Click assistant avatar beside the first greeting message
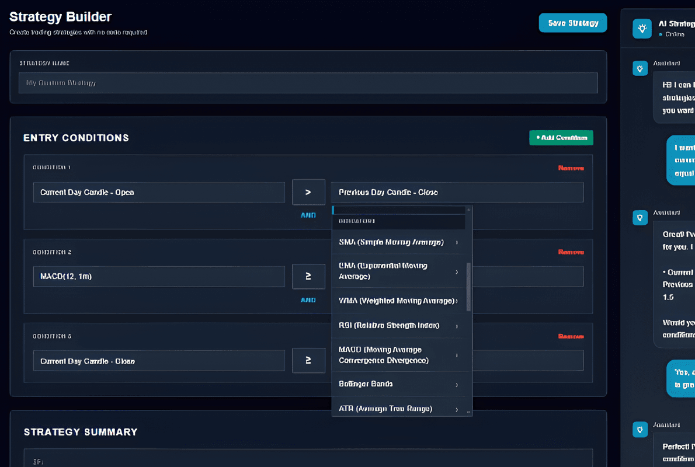Viewport: 695px width, 467px height. coord(640,68)
